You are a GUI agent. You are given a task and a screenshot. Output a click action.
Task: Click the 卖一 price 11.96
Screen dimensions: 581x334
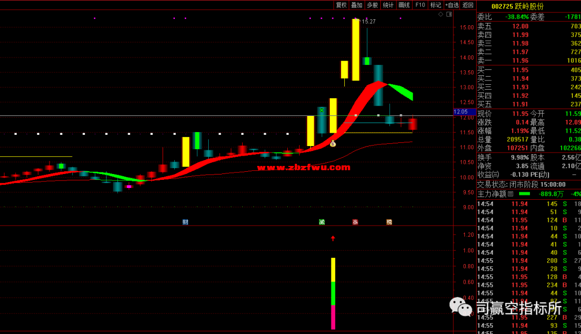[520, 60]
